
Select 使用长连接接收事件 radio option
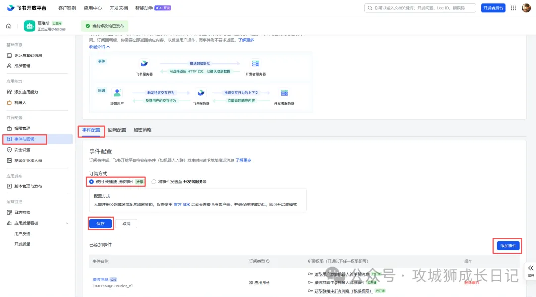tap(91, 182)
